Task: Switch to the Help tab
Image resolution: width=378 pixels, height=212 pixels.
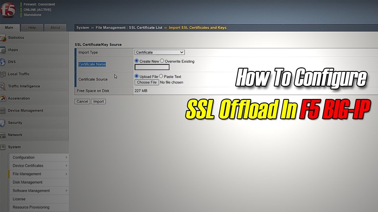Action: click(x=32, y=28)
